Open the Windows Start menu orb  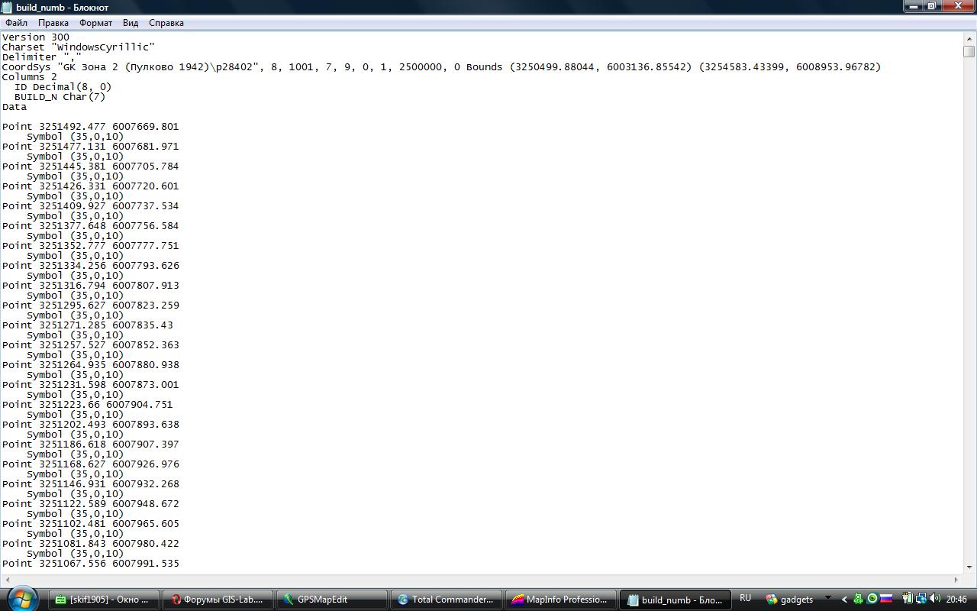coord(21,599)
